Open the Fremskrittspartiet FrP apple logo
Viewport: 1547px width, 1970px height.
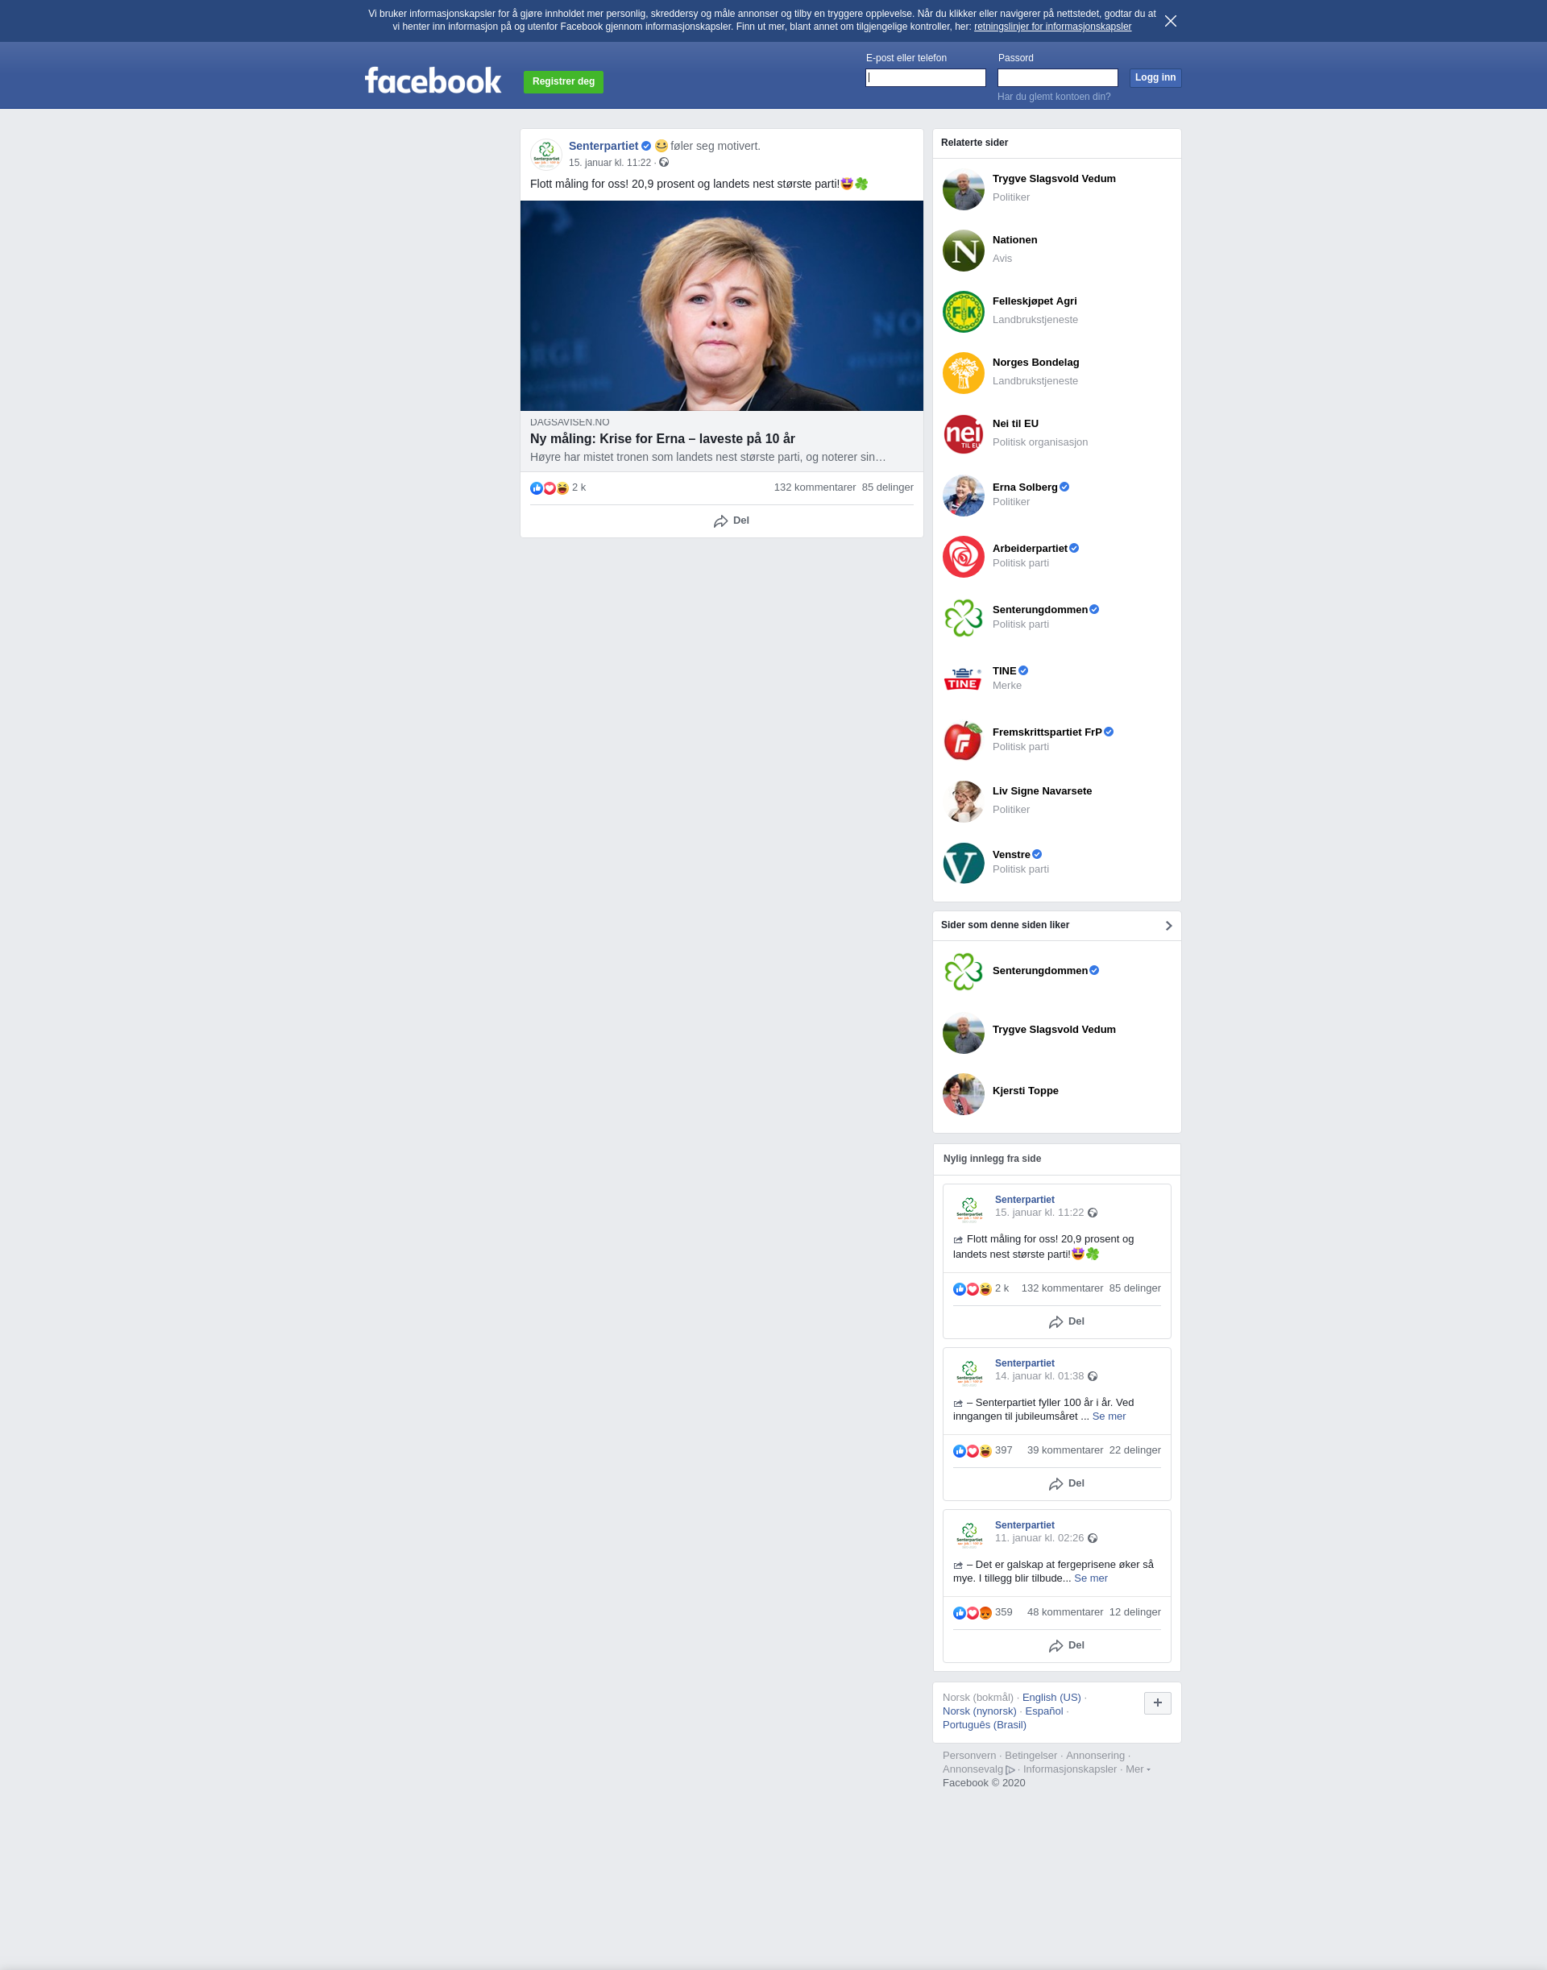click(963, 741)
